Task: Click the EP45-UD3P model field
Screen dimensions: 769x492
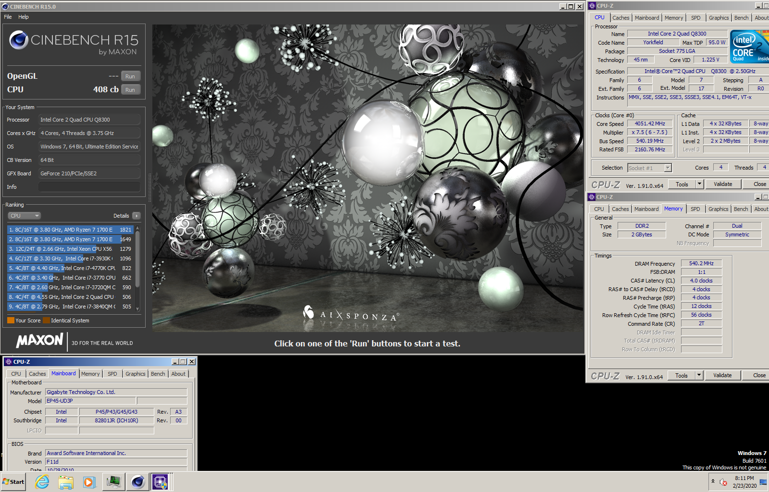Action: (x=91, y=401)
